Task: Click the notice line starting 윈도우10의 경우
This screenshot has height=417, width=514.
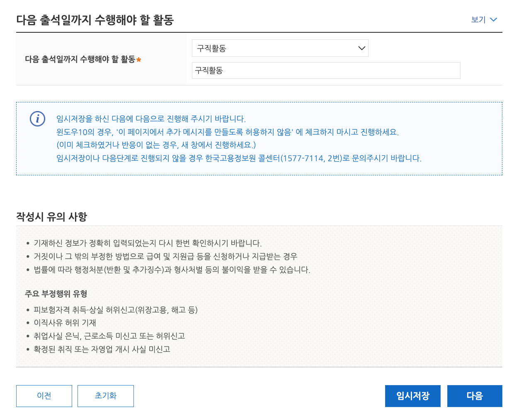Action: [x=228, y=132]
